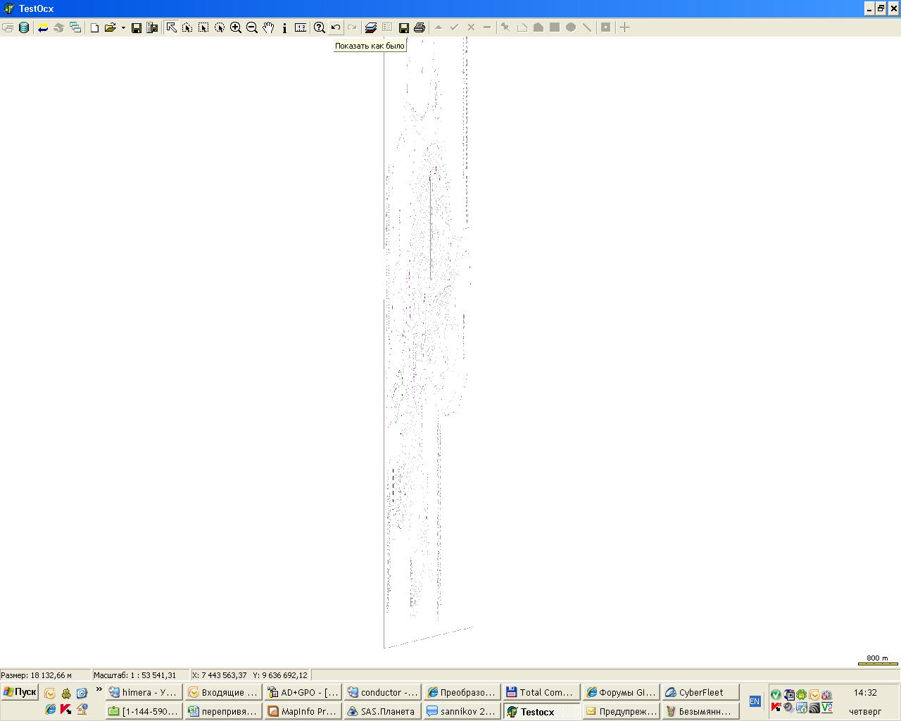Open the layers stack icon
This screenshot has width=901, height=721.
371,27
